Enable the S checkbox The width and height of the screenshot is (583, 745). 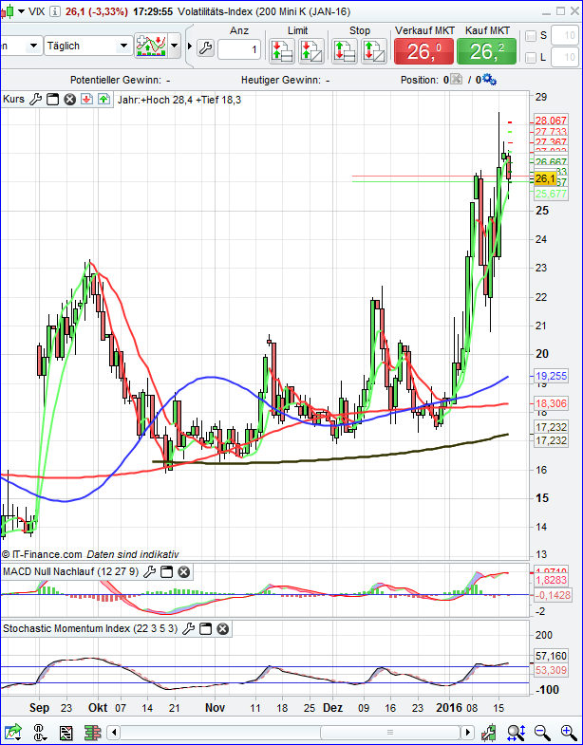pos(530,36)
